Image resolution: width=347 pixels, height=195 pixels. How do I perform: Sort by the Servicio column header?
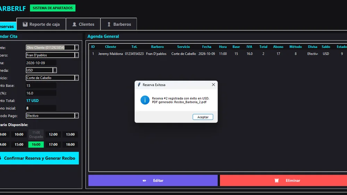[184, 47]
